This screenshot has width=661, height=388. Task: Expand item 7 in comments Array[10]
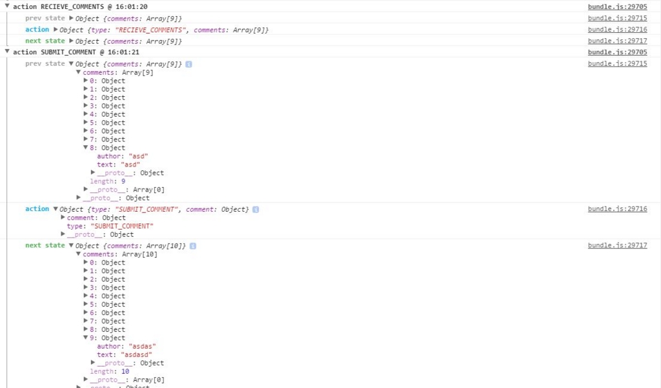point(86,321)
